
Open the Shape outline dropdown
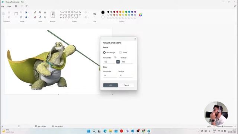(x=86, y=12)
